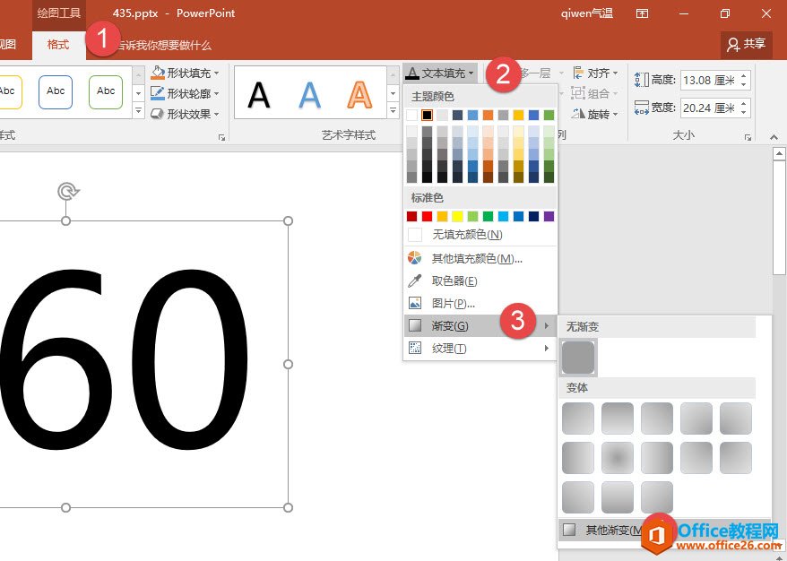The width and height of the screenshot is (787, 561).
Task: Click the Share (共享) button
Action: (x=746, y=44)
